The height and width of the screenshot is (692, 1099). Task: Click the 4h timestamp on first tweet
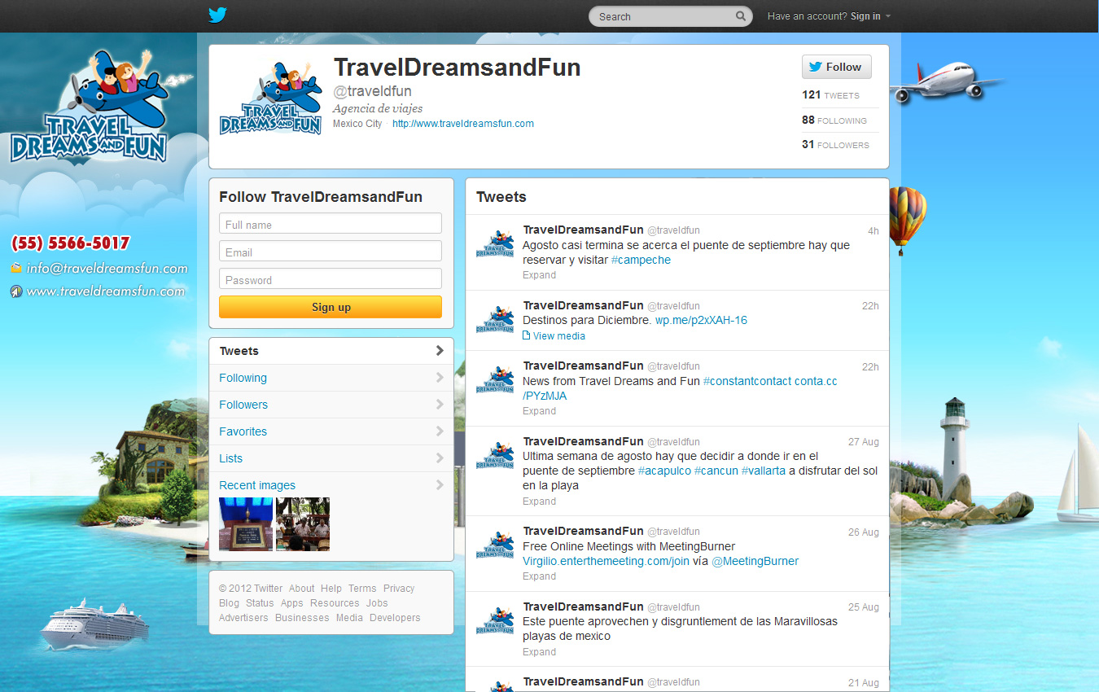[x=873, y=231]
